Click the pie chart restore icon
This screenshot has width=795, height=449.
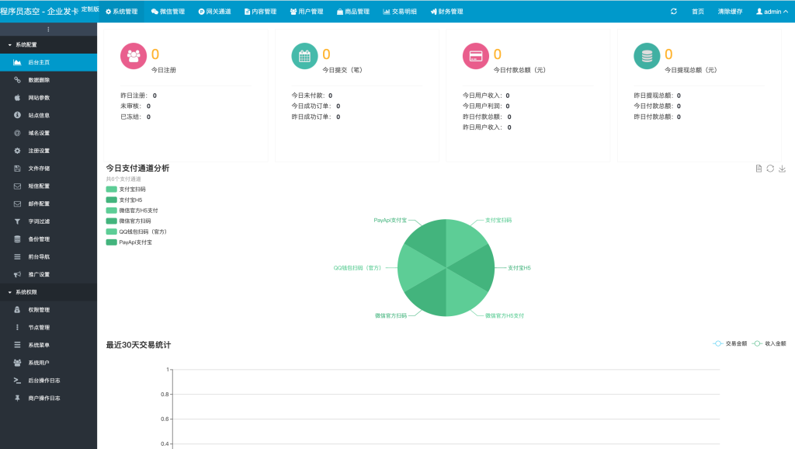[x=770, y=169]
